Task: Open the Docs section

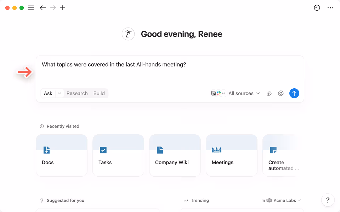Action: click(62, 155)
